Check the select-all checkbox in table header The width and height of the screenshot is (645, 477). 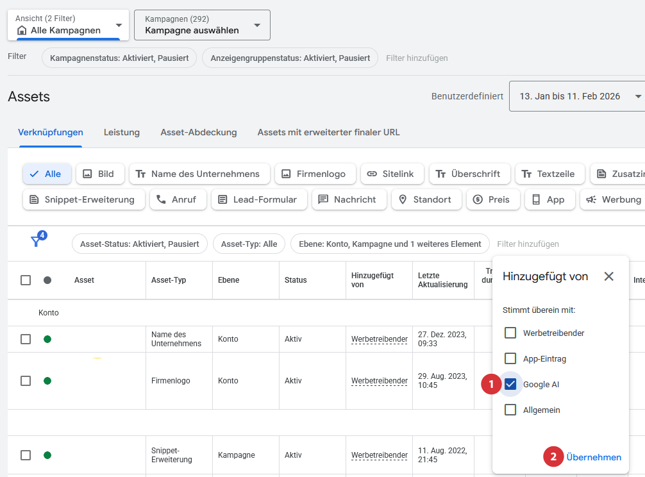pyautogui.click(x=26, y=280)
